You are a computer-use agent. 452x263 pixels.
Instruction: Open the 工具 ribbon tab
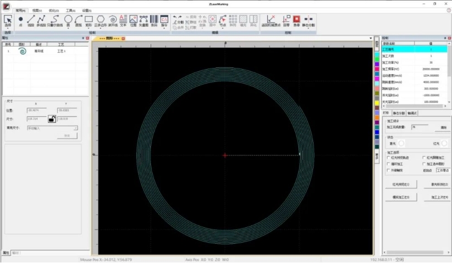tap(70, 10)
